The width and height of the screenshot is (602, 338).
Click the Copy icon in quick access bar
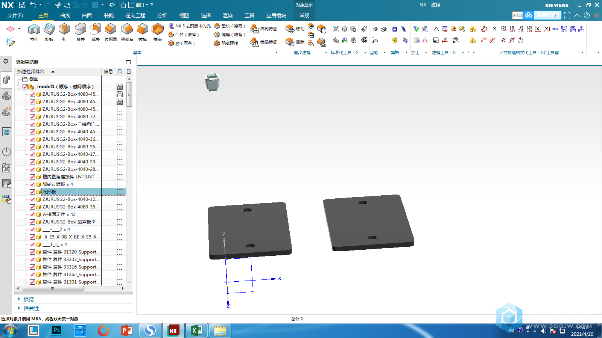[67, 5]
